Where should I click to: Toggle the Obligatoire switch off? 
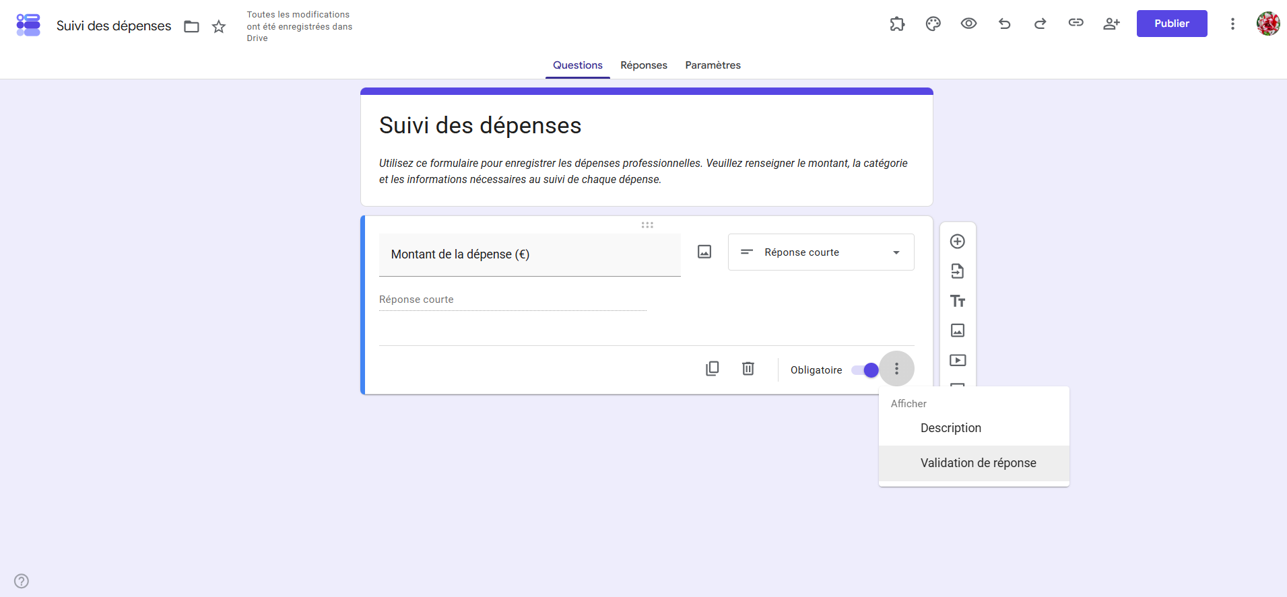coord(865,370)
